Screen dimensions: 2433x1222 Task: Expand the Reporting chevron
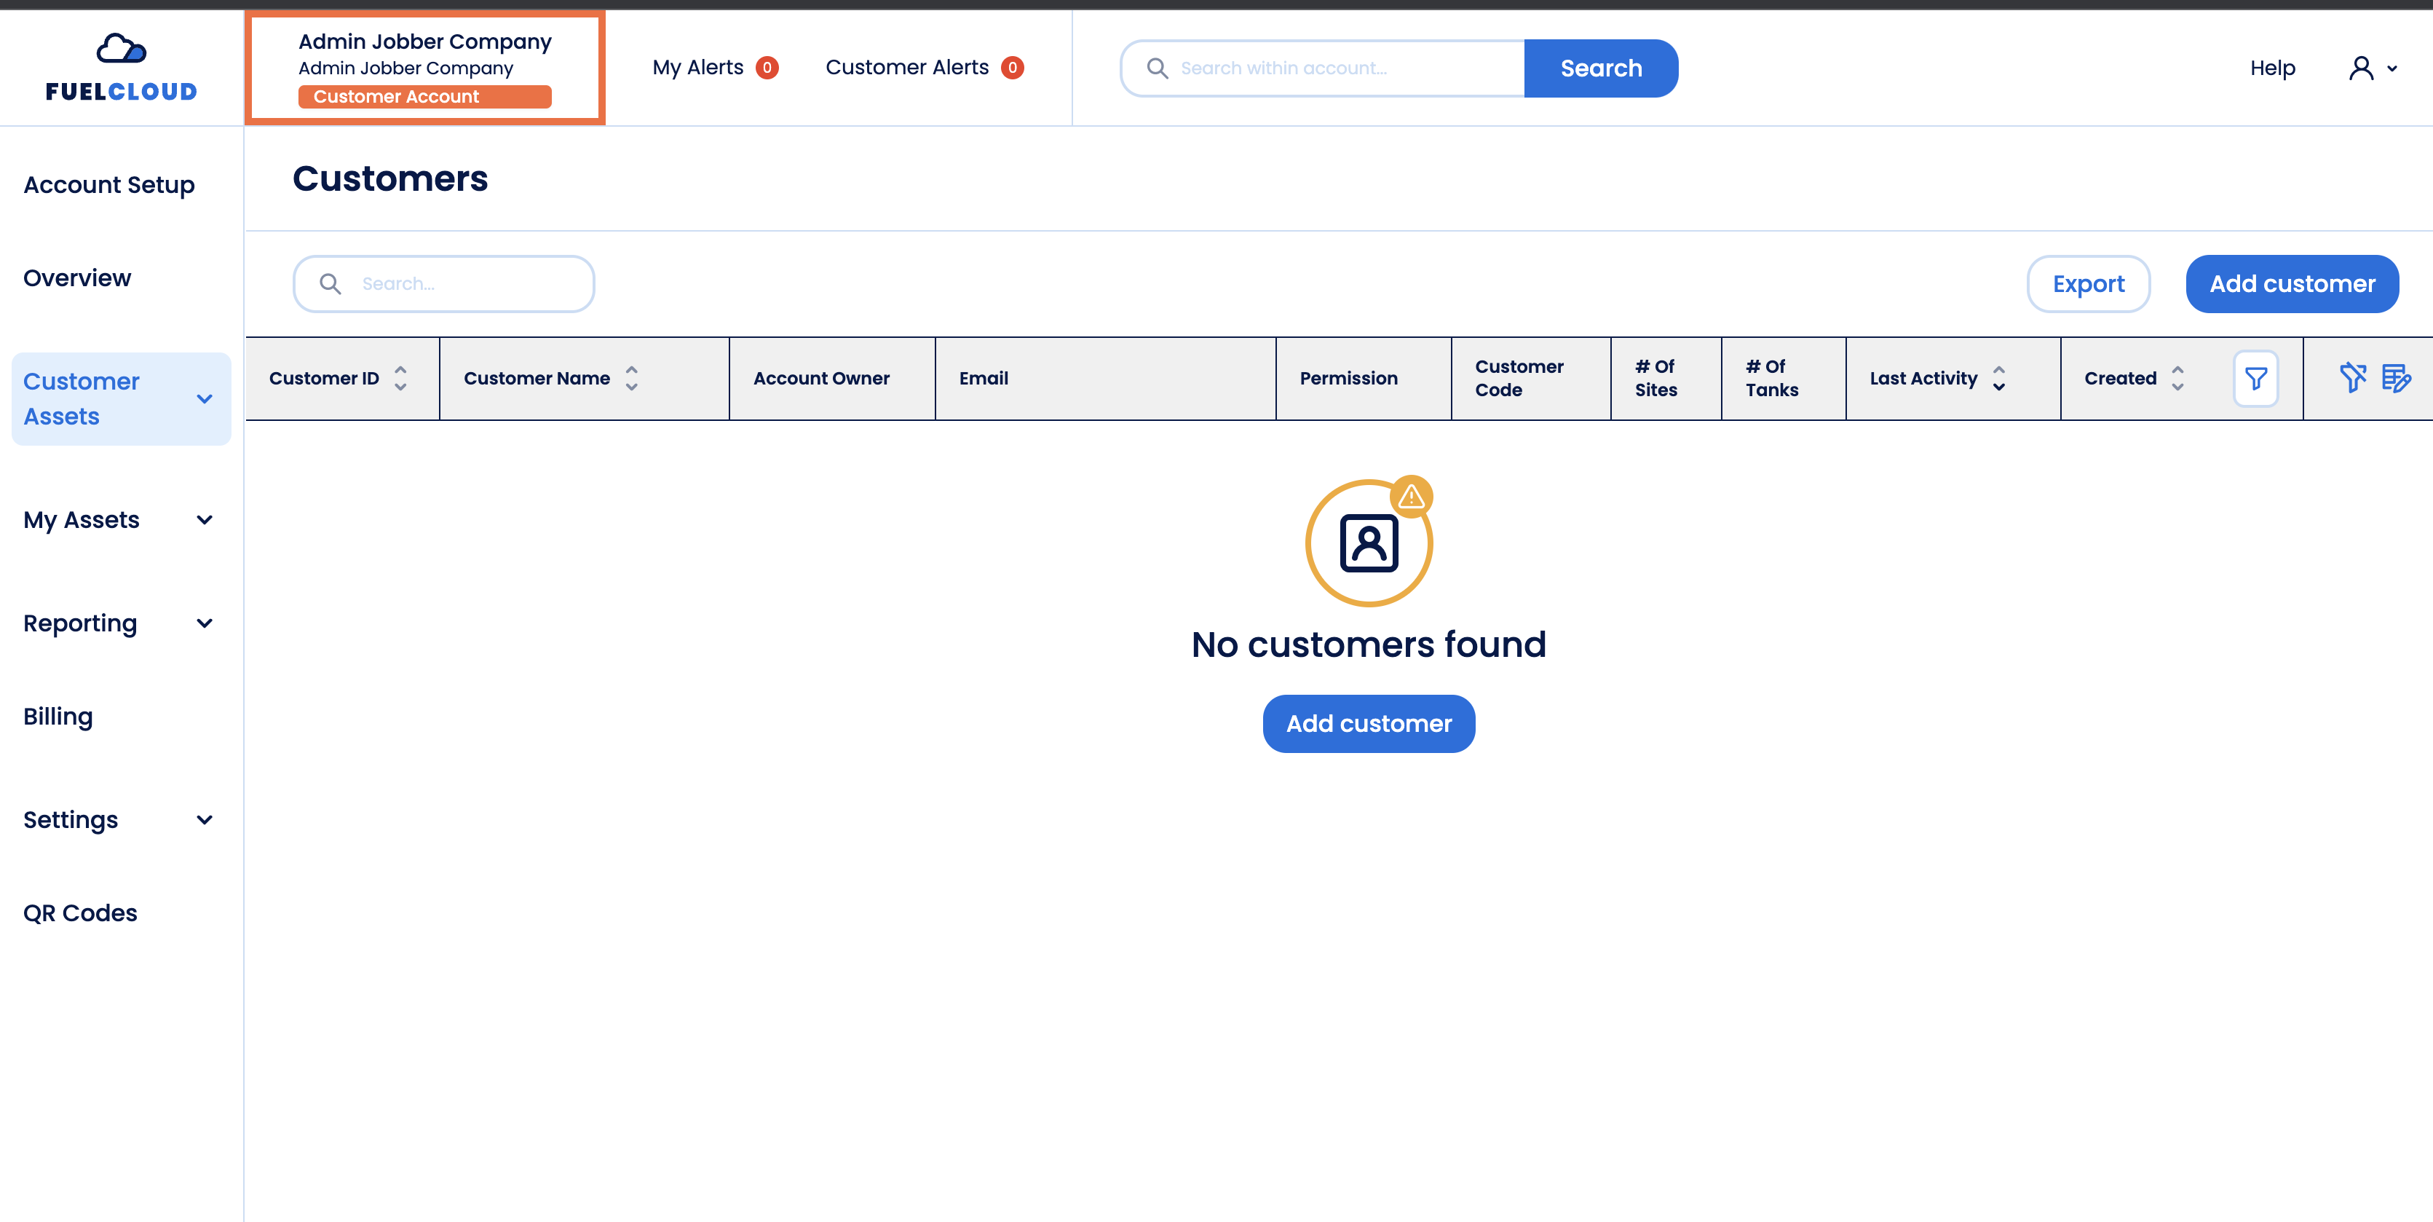tap(204, 623)
